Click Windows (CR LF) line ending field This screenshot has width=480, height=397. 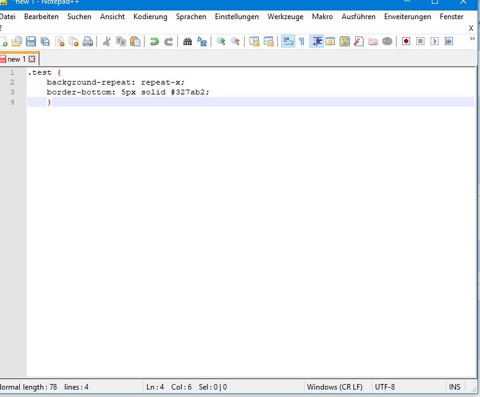click(x=334, y=387)
